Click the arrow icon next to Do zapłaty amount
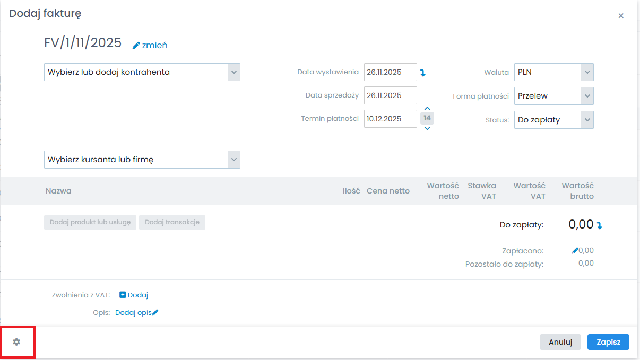640x360 pixels. [x=600, y=225]
